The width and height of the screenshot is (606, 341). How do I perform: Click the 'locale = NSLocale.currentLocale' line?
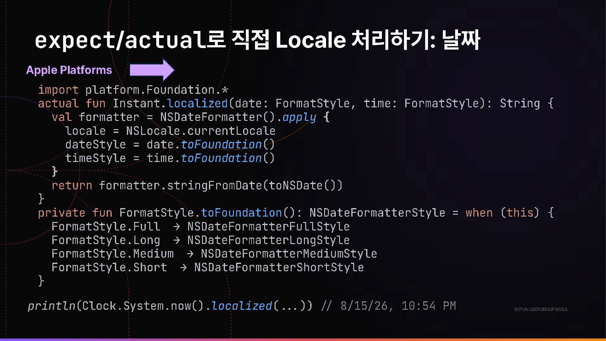[170, 131]
